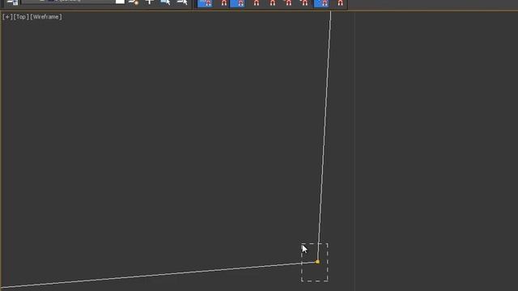Open the [+] viewport general menu

click(x=7, y=17)
